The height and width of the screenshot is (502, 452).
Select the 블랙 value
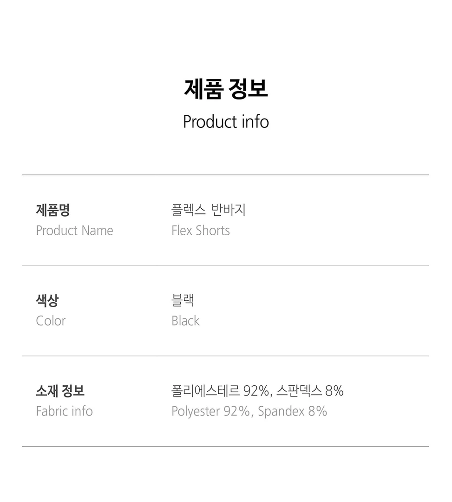(183, 300)
